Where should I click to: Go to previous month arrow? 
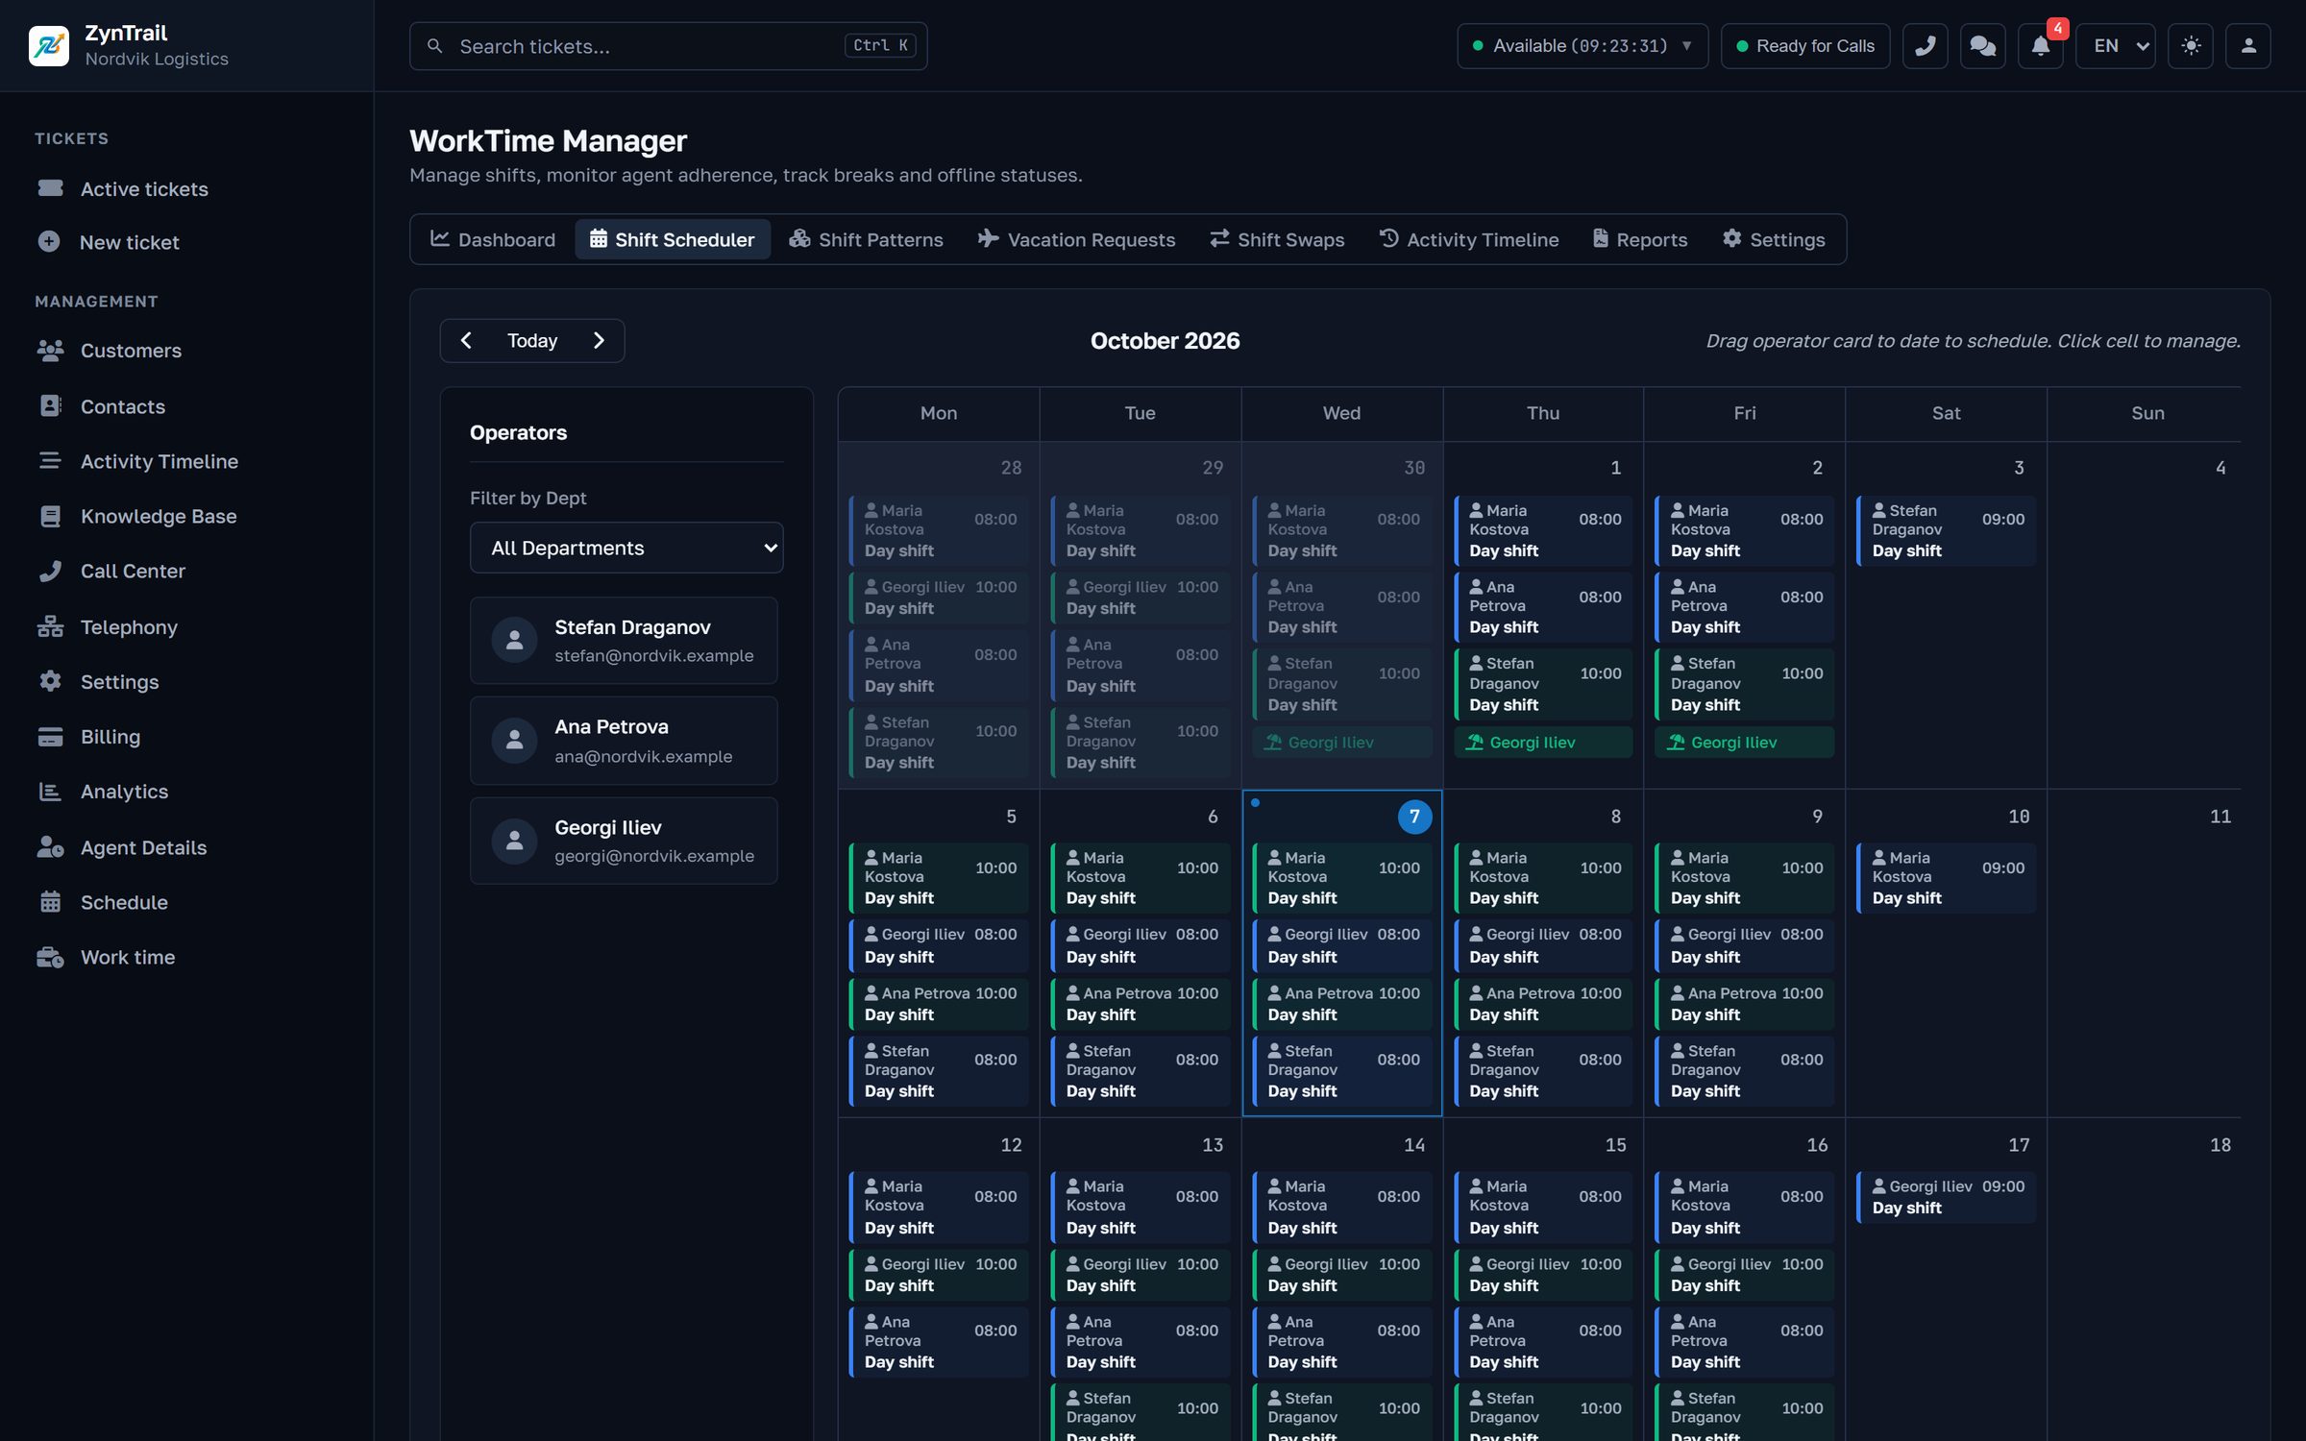pos(466,340)
